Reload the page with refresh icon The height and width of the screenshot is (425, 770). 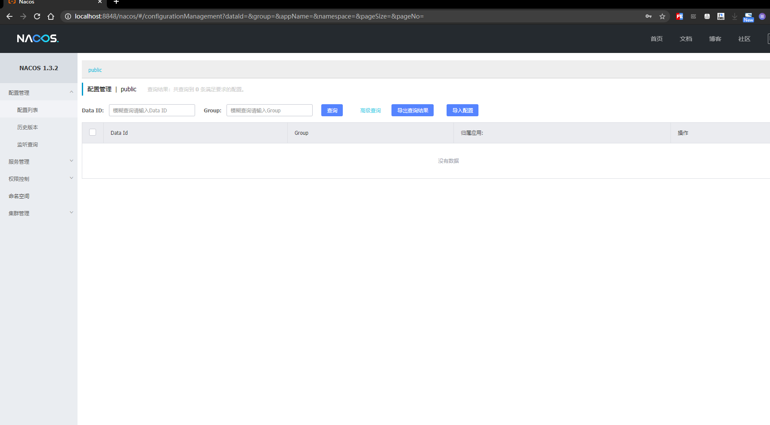tap(37, 16)
